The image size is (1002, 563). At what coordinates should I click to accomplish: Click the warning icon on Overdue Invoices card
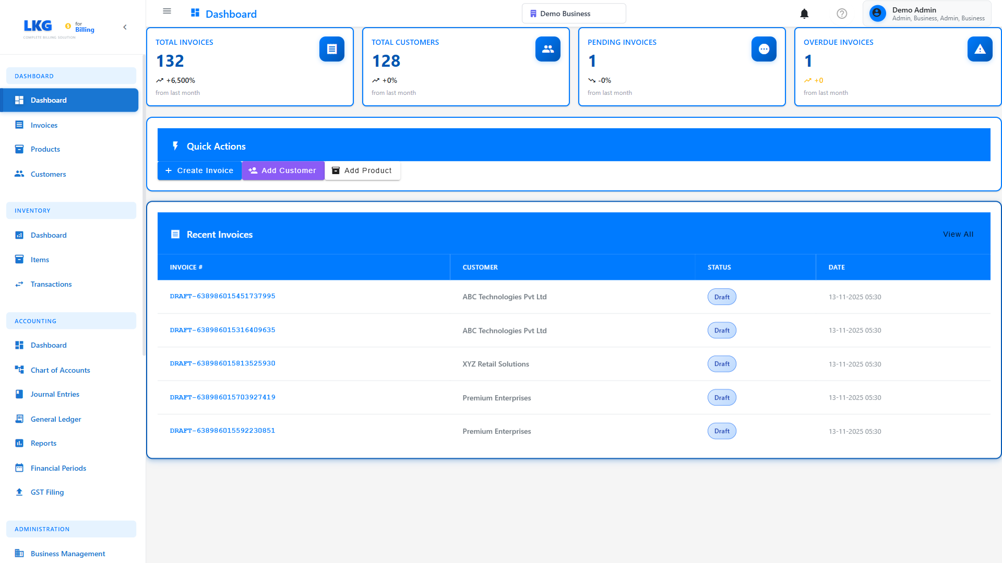pyautogui.click(x=980, y=49)
